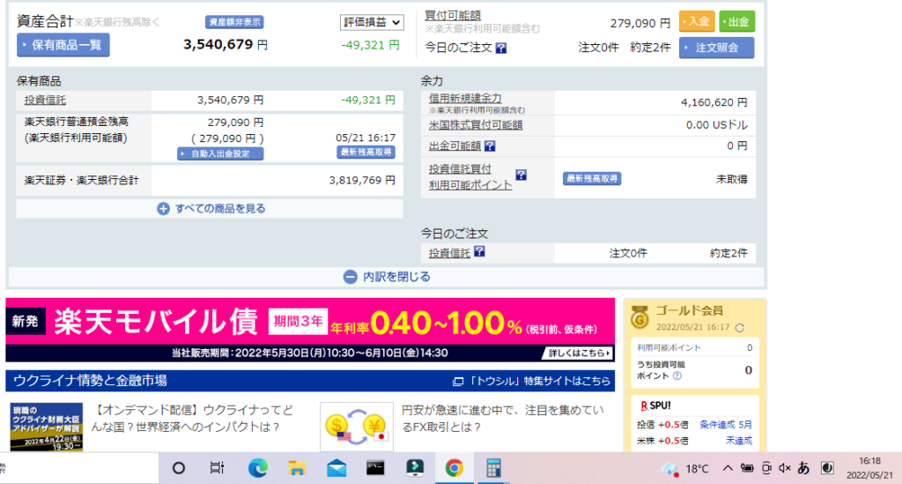
Task: Open Calculator from taskbar
Action: [x=493, y=468]
